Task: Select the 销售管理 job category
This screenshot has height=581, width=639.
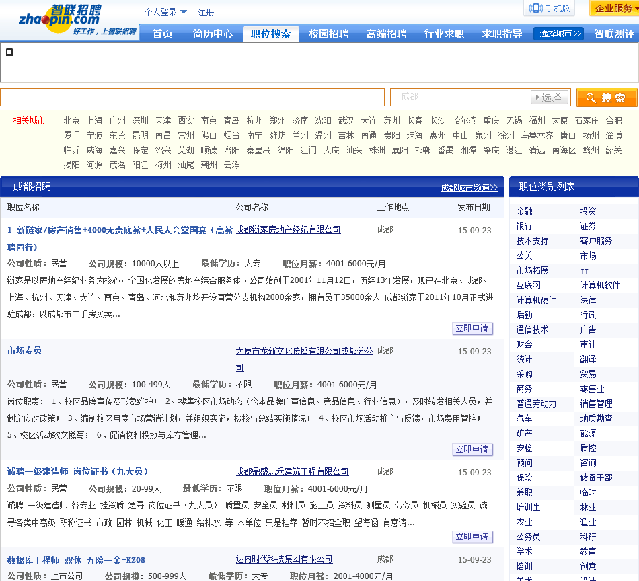Action: point(596,403)
